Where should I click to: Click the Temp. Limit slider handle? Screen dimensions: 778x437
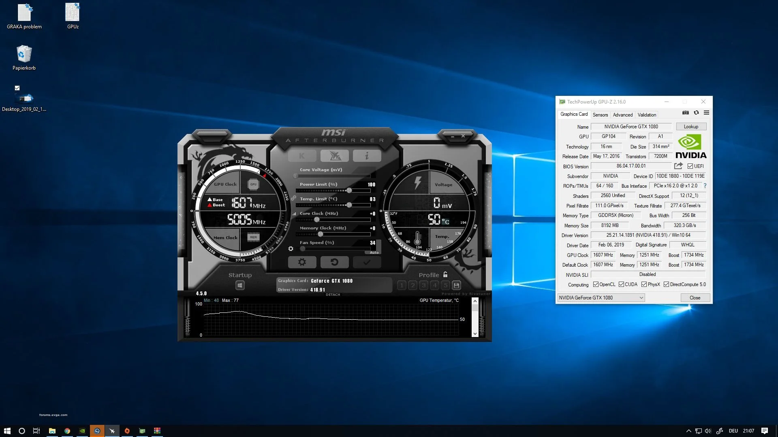click(x=349, y=205)
